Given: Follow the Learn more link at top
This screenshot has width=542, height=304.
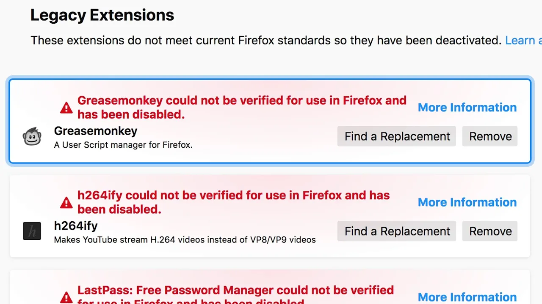Looking at the screenshot, I should tap(523, 41).
